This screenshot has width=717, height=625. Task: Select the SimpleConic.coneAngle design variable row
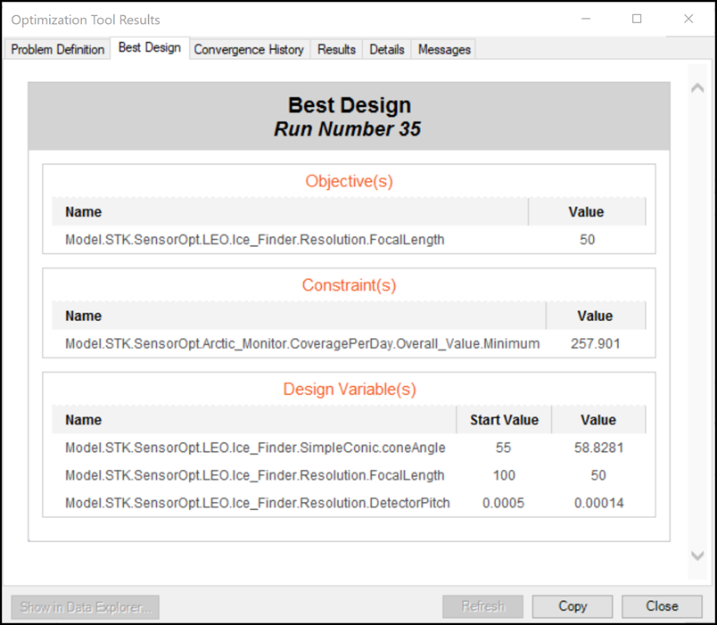(x=255, y=448)
